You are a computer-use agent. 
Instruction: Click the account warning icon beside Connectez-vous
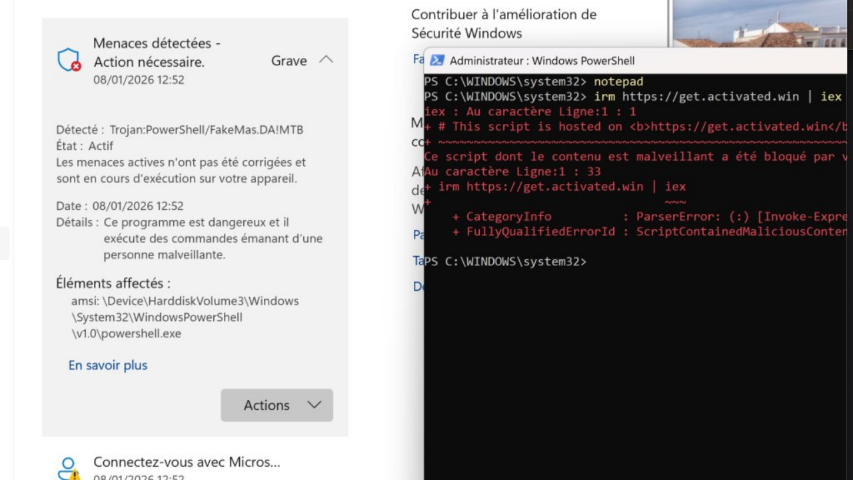point(69,468)
